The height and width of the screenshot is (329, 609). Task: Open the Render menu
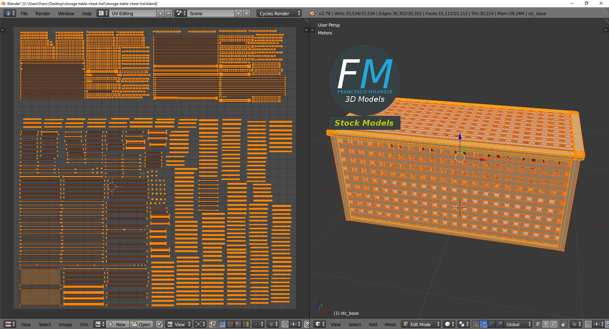[43, 13]
